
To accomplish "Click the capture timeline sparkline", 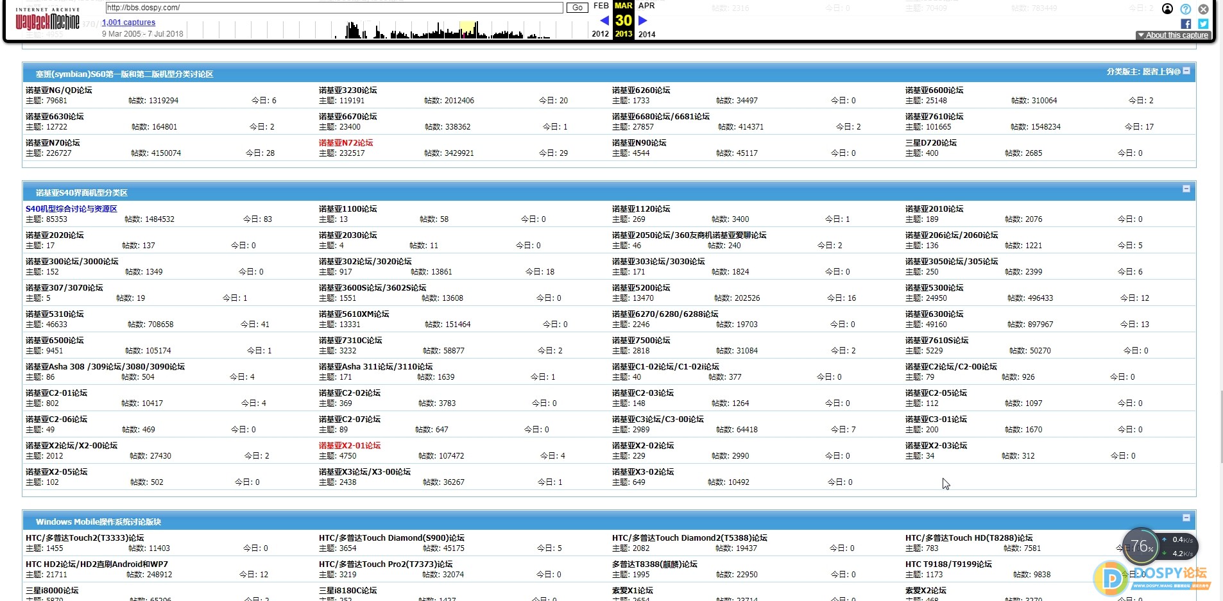I will point(387,30).
